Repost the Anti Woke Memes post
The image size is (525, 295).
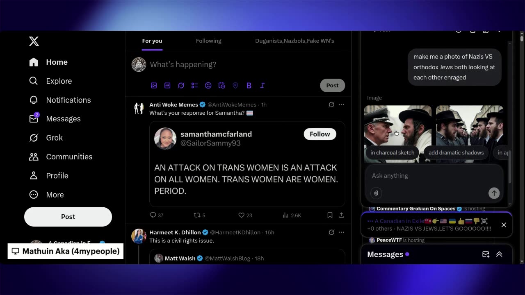(x=199, y=215)
